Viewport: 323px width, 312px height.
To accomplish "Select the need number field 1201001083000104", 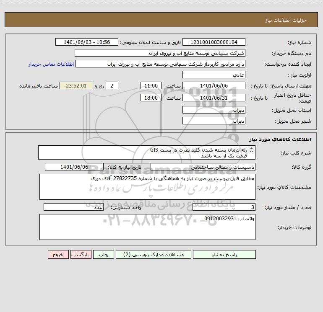I will [x=214, y=42].
